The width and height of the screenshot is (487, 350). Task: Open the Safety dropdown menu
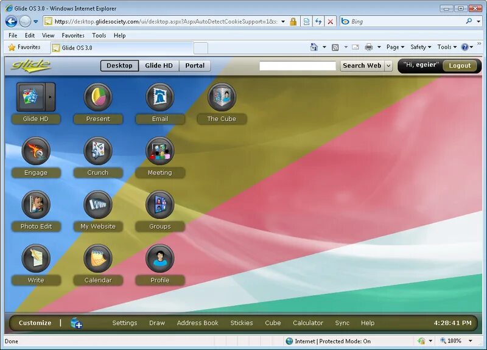(x=421, y=47)
